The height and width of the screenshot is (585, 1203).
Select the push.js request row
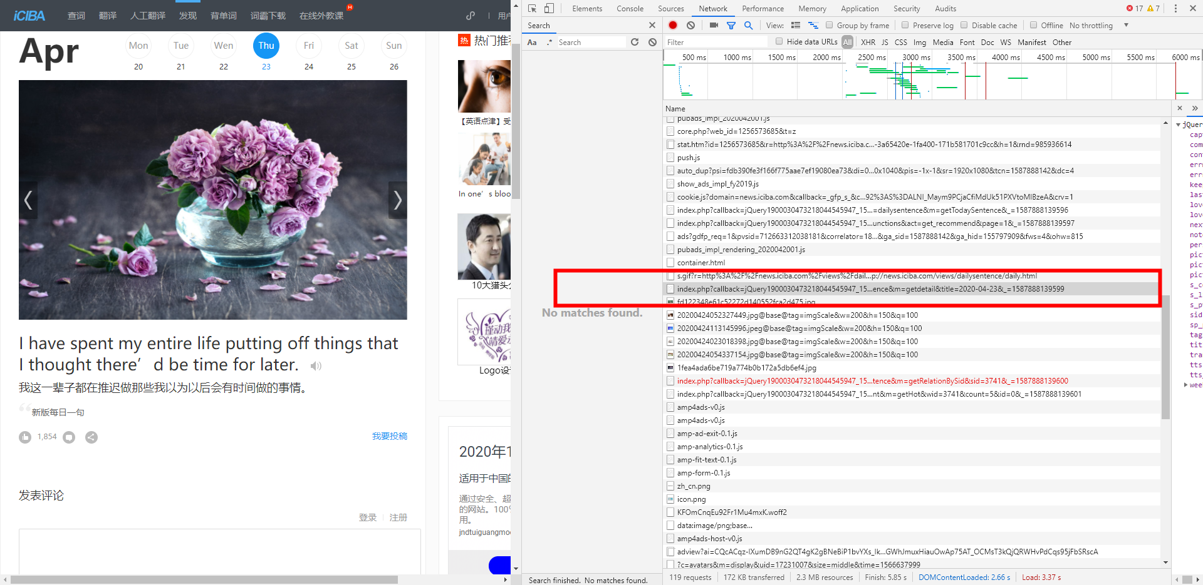912,158
